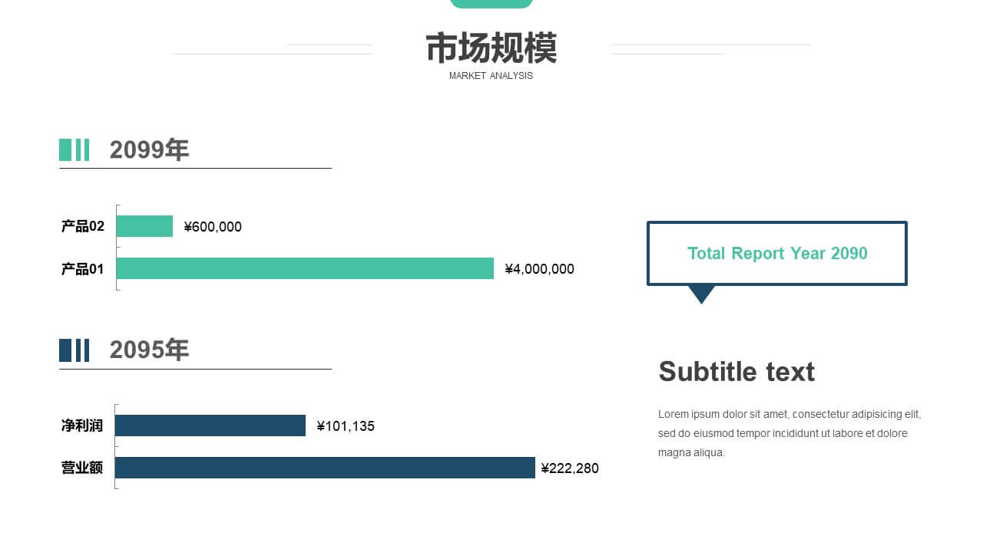
Task: Click the 产品01 axis label
Action: pos(83,269)
